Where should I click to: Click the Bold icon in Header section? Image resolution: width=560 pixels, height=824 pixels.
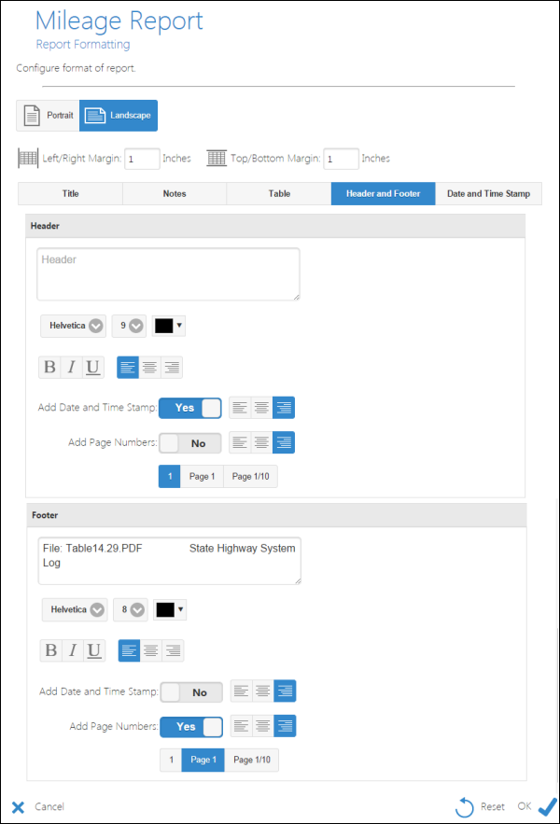49,368
